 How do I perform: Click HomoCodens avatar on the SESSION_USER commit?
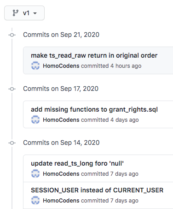(x=35, y=200)
